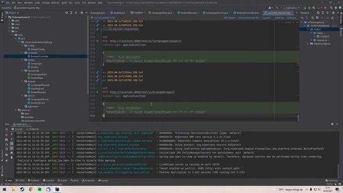Rerun the Application in the Run panel
Image resolution: width=343 pixels, height=193 pixels.
6,129
